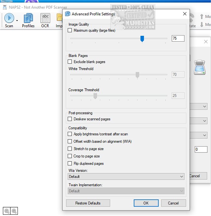The image size is (211, 216).
Task: Close the Advanced Profile Settings dialog
Action: 185,14
